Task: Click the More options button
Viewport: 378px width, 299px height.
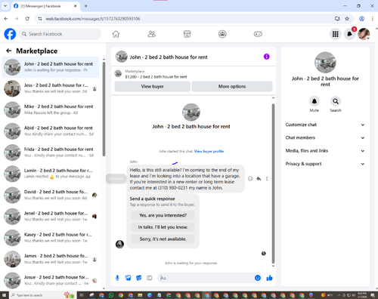Action: tap(232, 86)
